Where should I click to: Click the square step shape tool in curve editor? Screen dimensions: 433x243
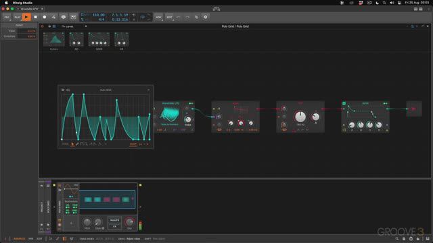point(82,144)
